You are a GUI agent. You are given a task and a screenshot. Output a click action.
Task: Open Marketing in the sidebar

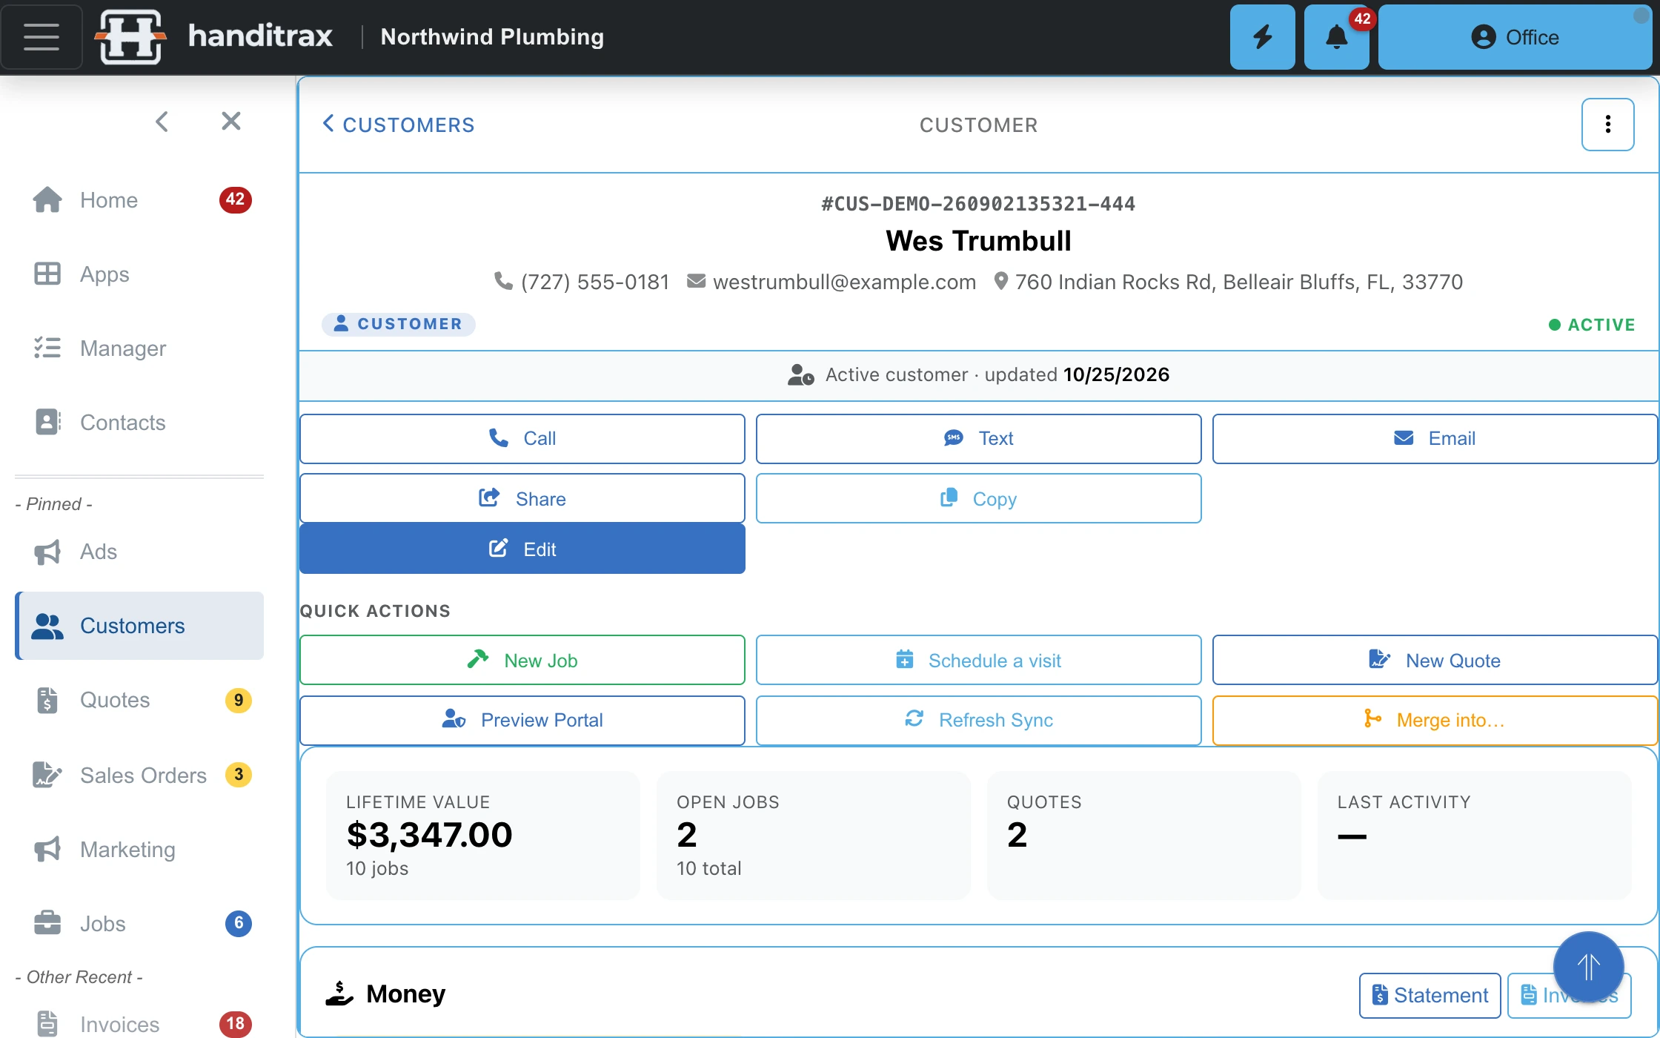(x=139, y=850)
